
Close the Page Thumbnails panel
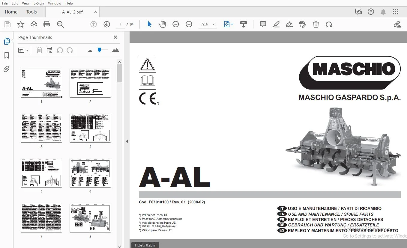pyautogui.click(x=115, y=37)
